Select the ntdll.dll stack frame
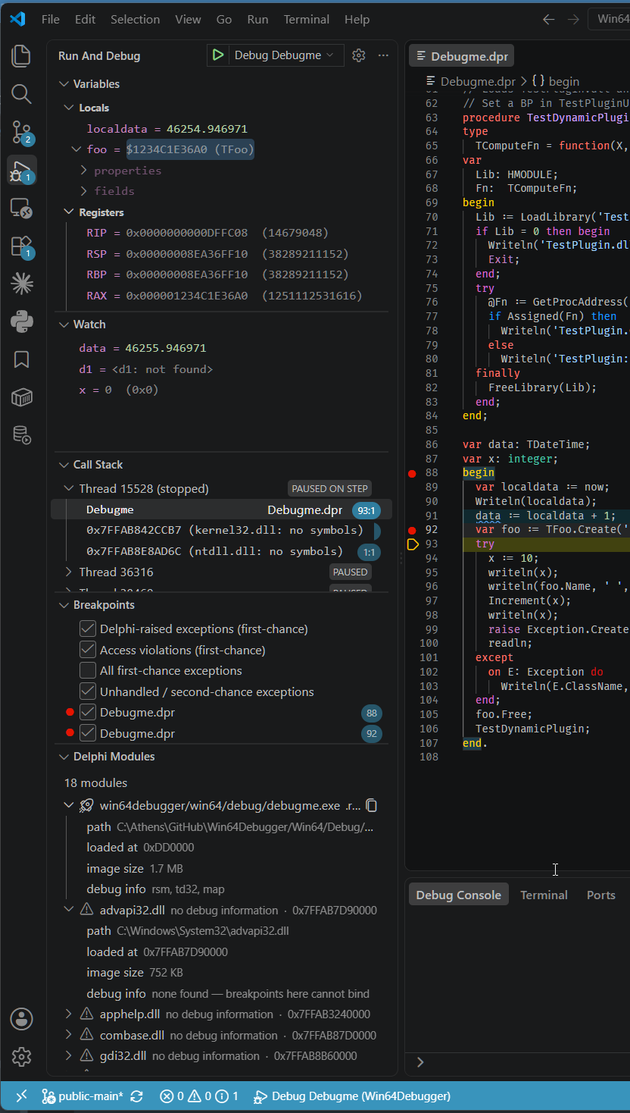This screenshot has width=630, height=1113. tap(221, 551)
